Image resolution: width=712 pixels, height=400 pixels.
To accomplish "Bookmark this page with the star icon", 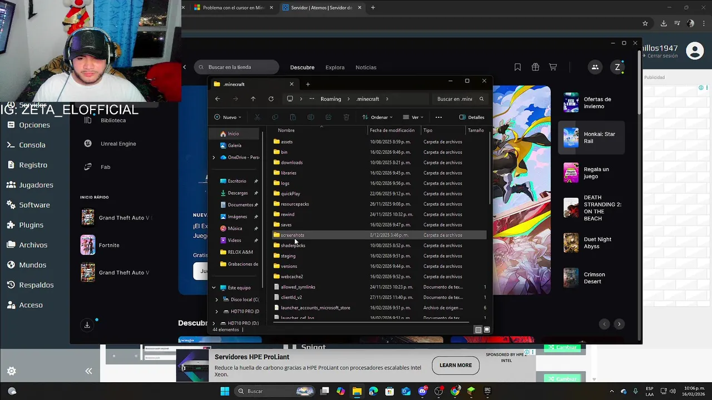I will tap(645, 23).
